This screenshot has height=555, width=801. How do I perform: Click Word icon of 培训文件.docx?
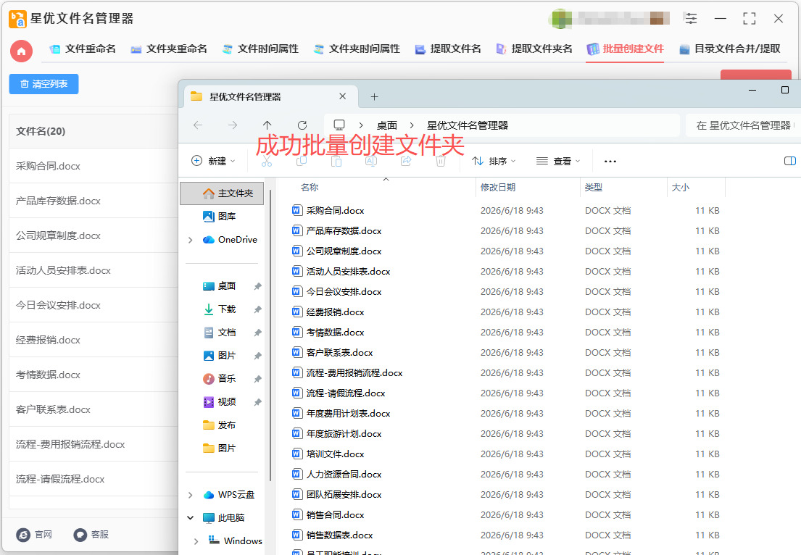tap(296, 454)
